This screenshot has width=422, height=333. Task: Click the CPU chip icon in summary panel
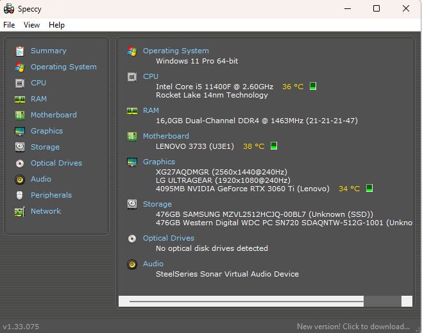[x=132, y=77]
